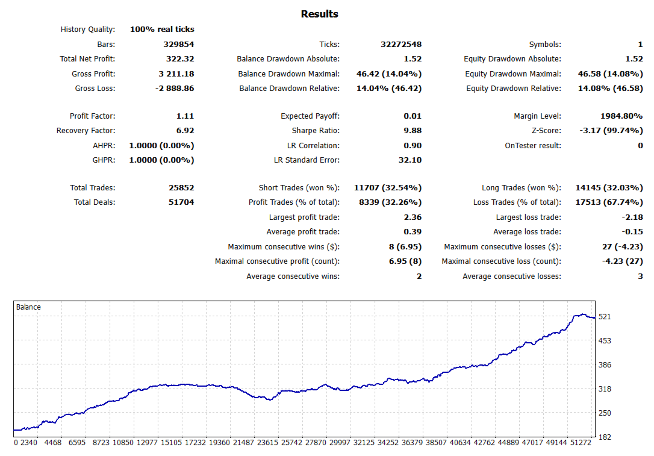Click the 250 balance axis label
This screenshot has height=456, width=654.
pyautogui.click(x=605, y=413)
